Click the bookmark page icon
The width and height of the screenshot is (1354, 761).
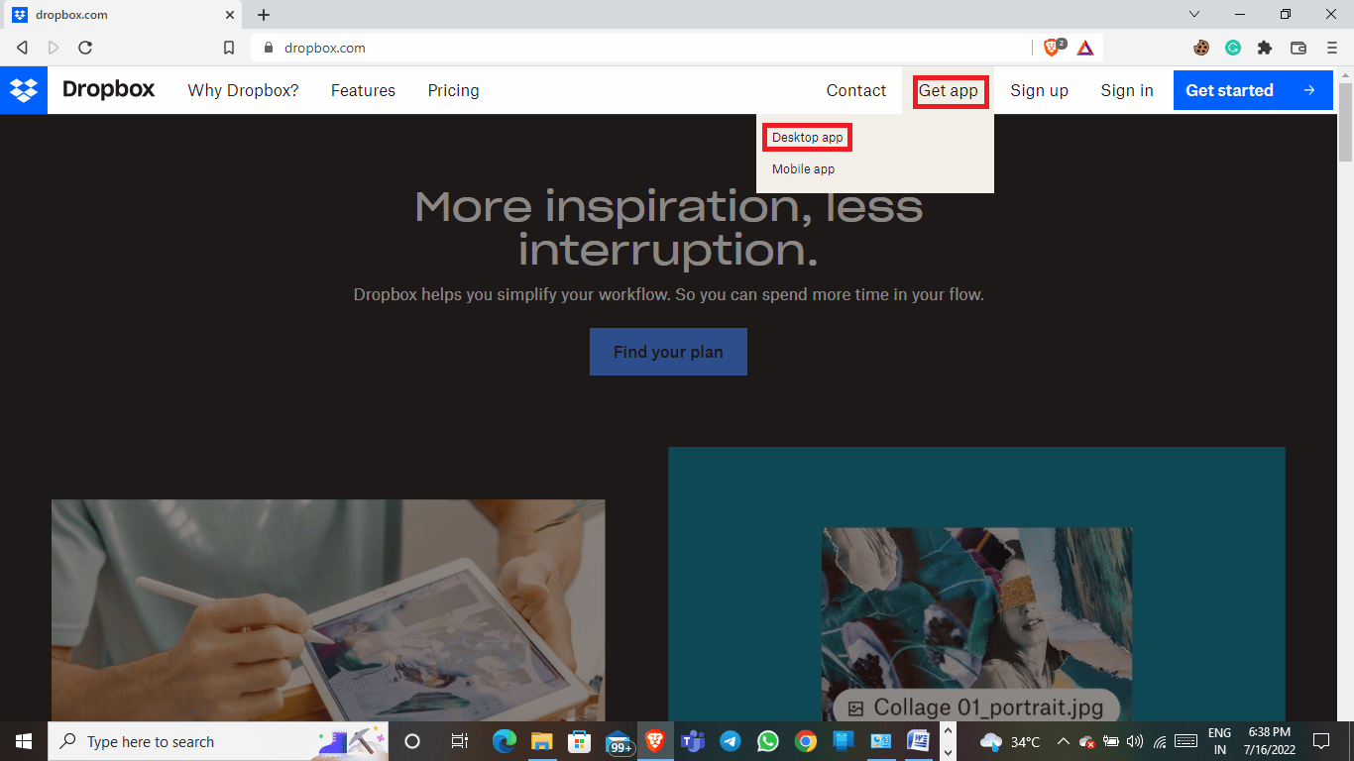pos(229,48)
